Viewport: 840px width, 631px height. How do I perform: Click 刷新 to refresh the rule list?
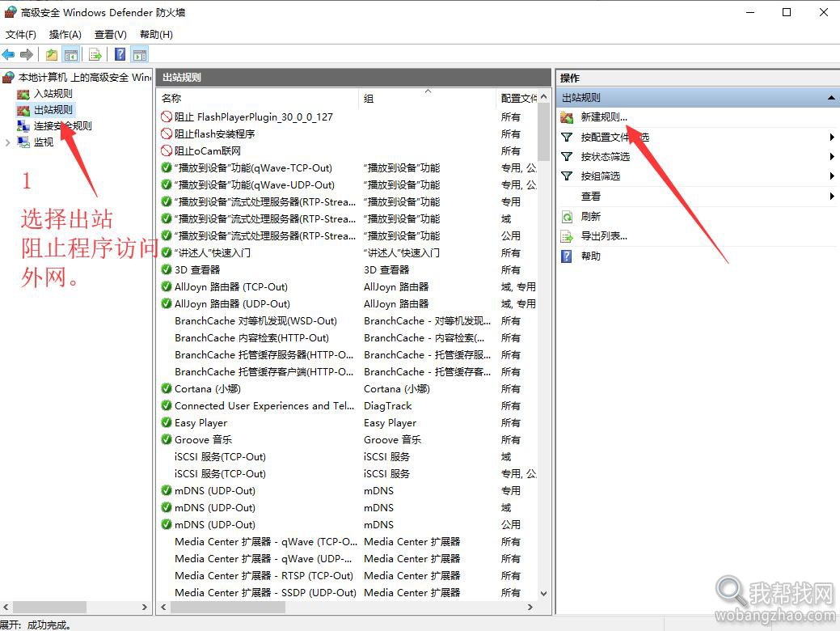591,217
